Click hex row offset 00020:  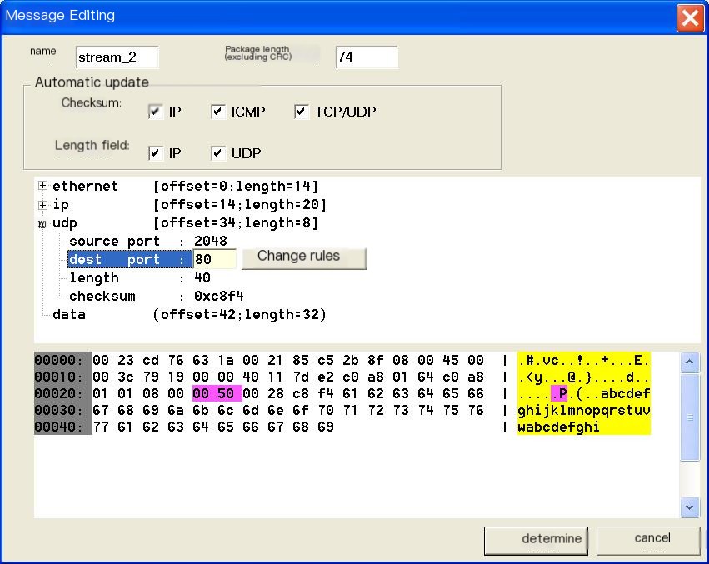60,393
